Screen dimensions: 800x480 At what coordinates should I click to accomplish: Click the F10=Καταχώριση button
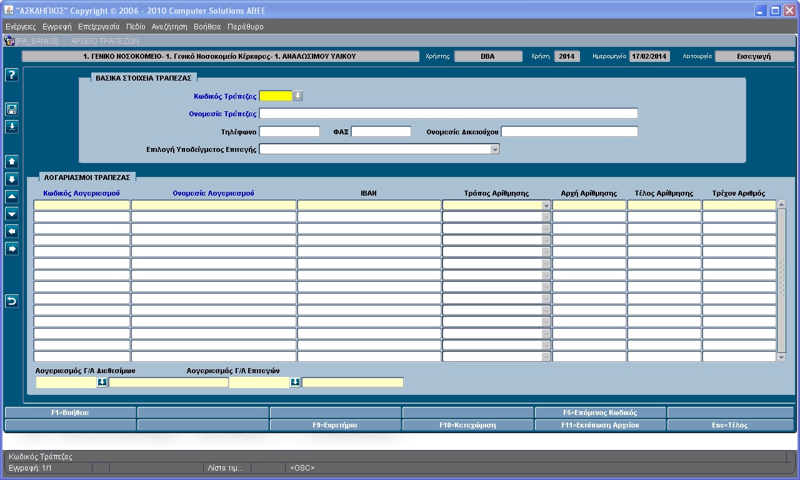467,425
